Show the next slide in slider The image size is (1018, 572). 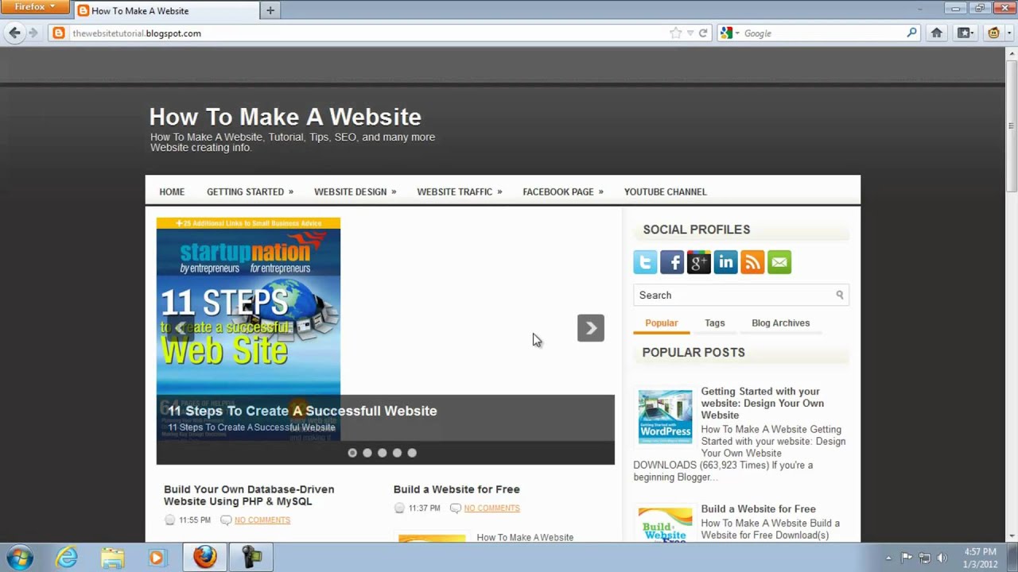tap(591, 328)
